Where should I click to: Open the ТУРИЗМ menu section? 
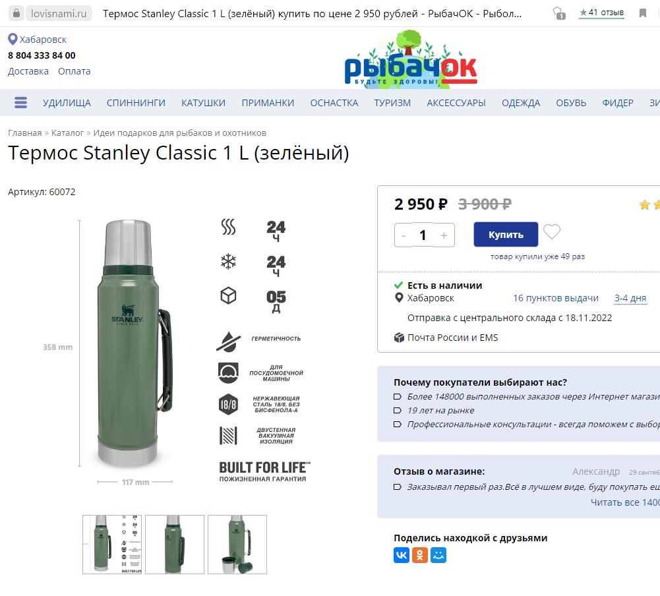pyautogui.click(x=392, y=103)
